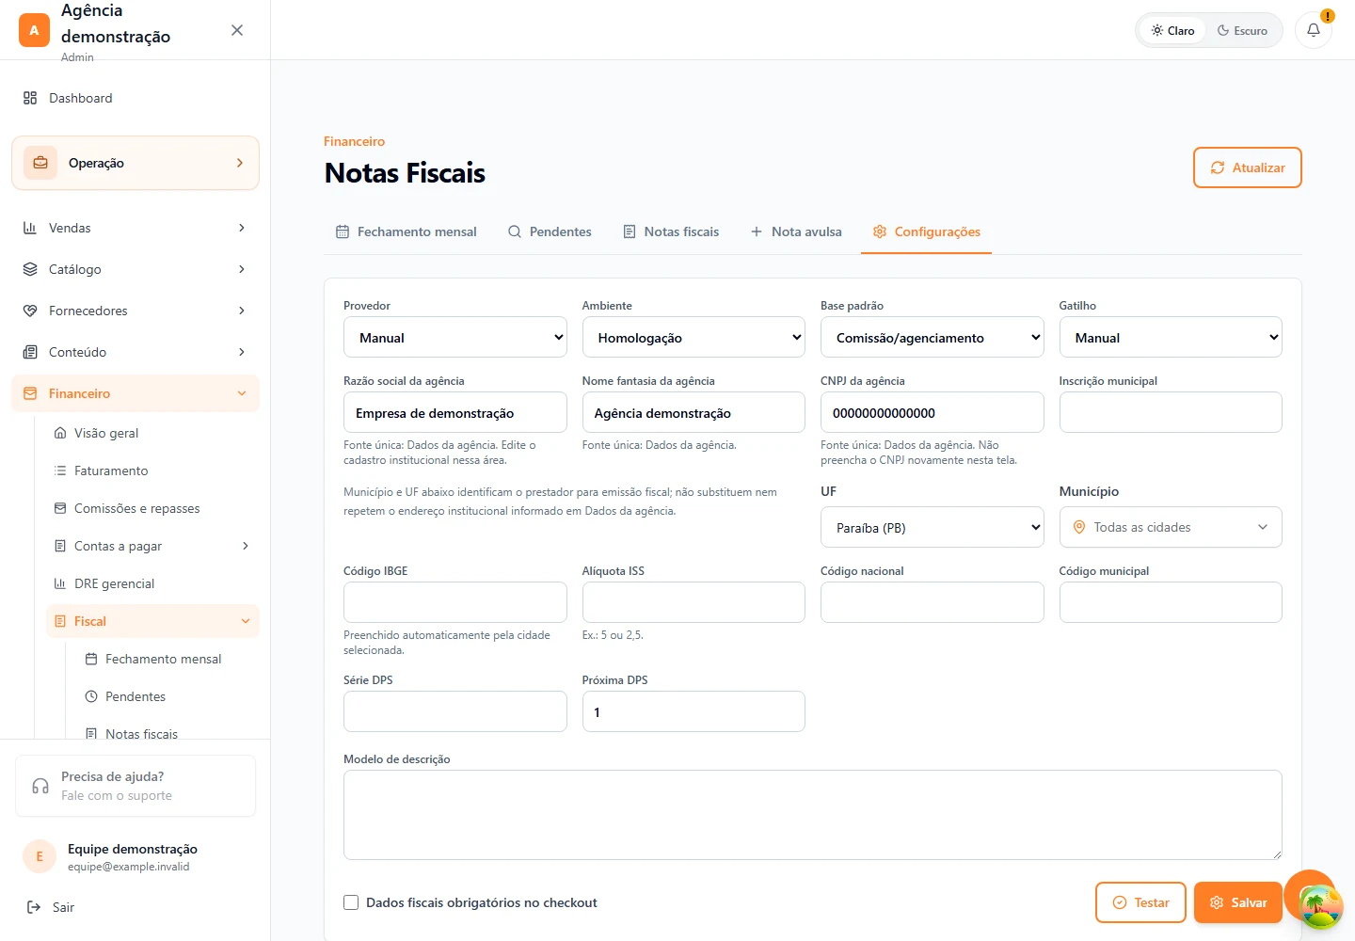Click the location pin in Município field
This screenshot has width=1355, height=941.
tap(1079, 527)
